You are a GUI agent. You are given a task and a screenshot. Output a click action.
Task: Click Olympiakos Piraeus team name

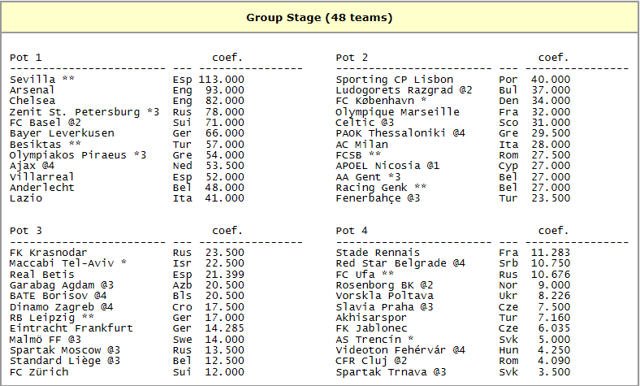68,155
